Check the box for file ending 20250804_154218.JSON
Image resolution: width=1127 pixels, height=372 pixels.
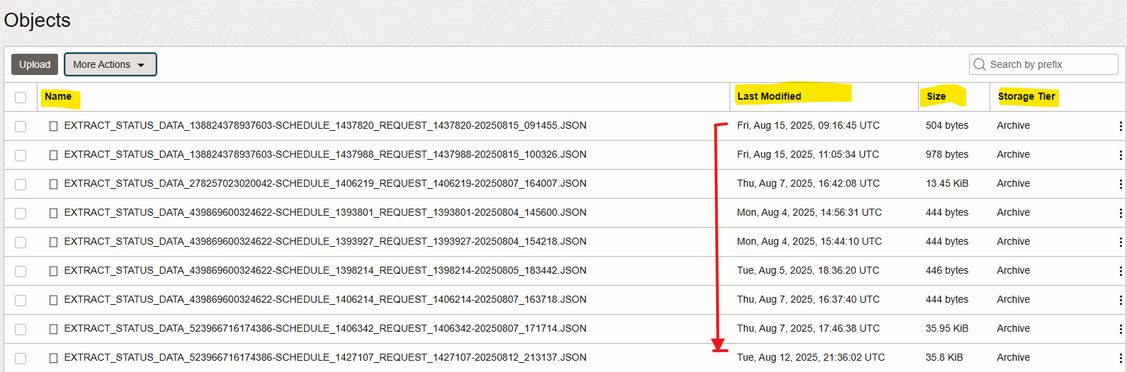[21, 243]
